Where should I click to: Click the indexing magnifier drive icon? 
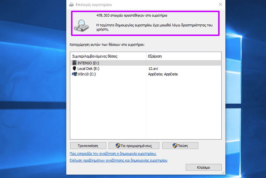82,26
